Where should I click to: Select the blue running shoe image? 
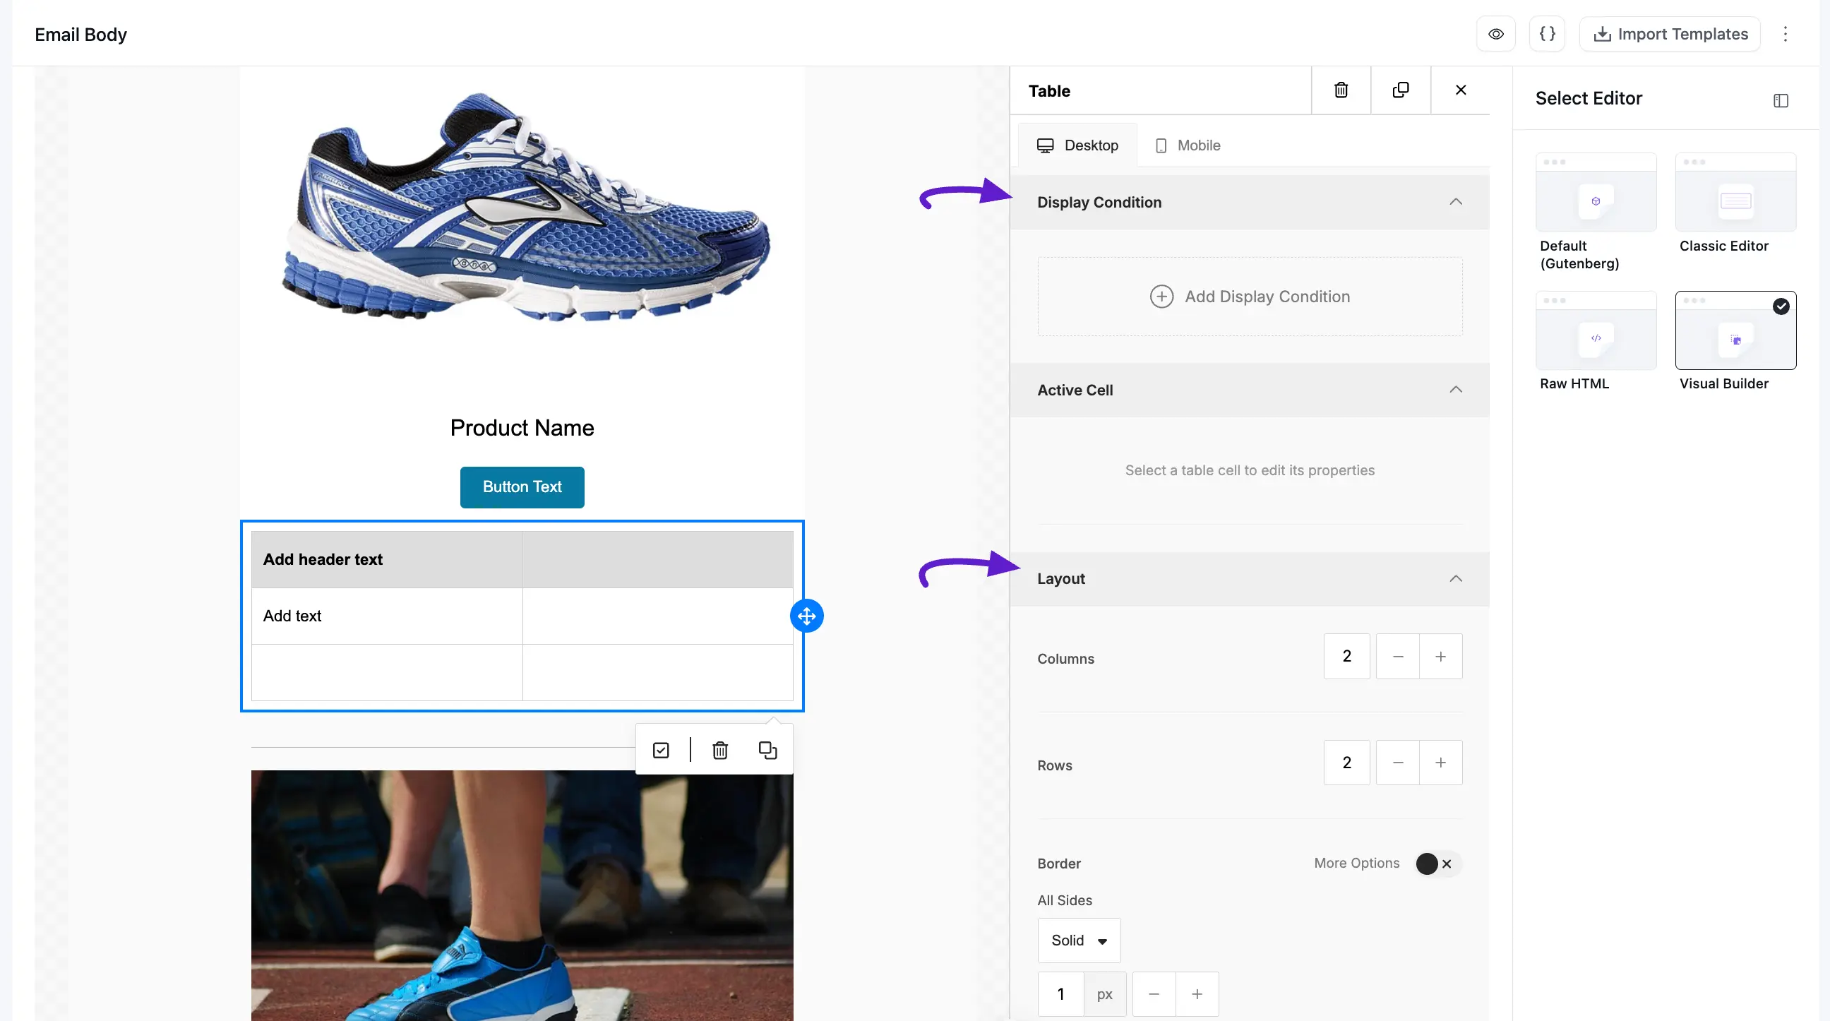(x=527, y=208)
